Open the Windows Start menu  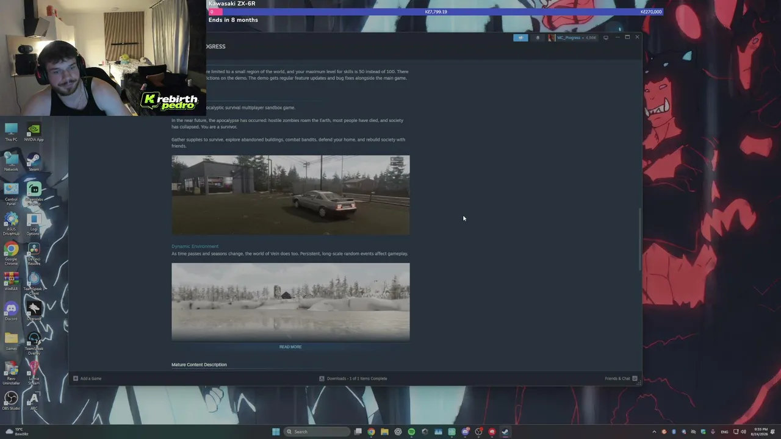coord(276,432)
